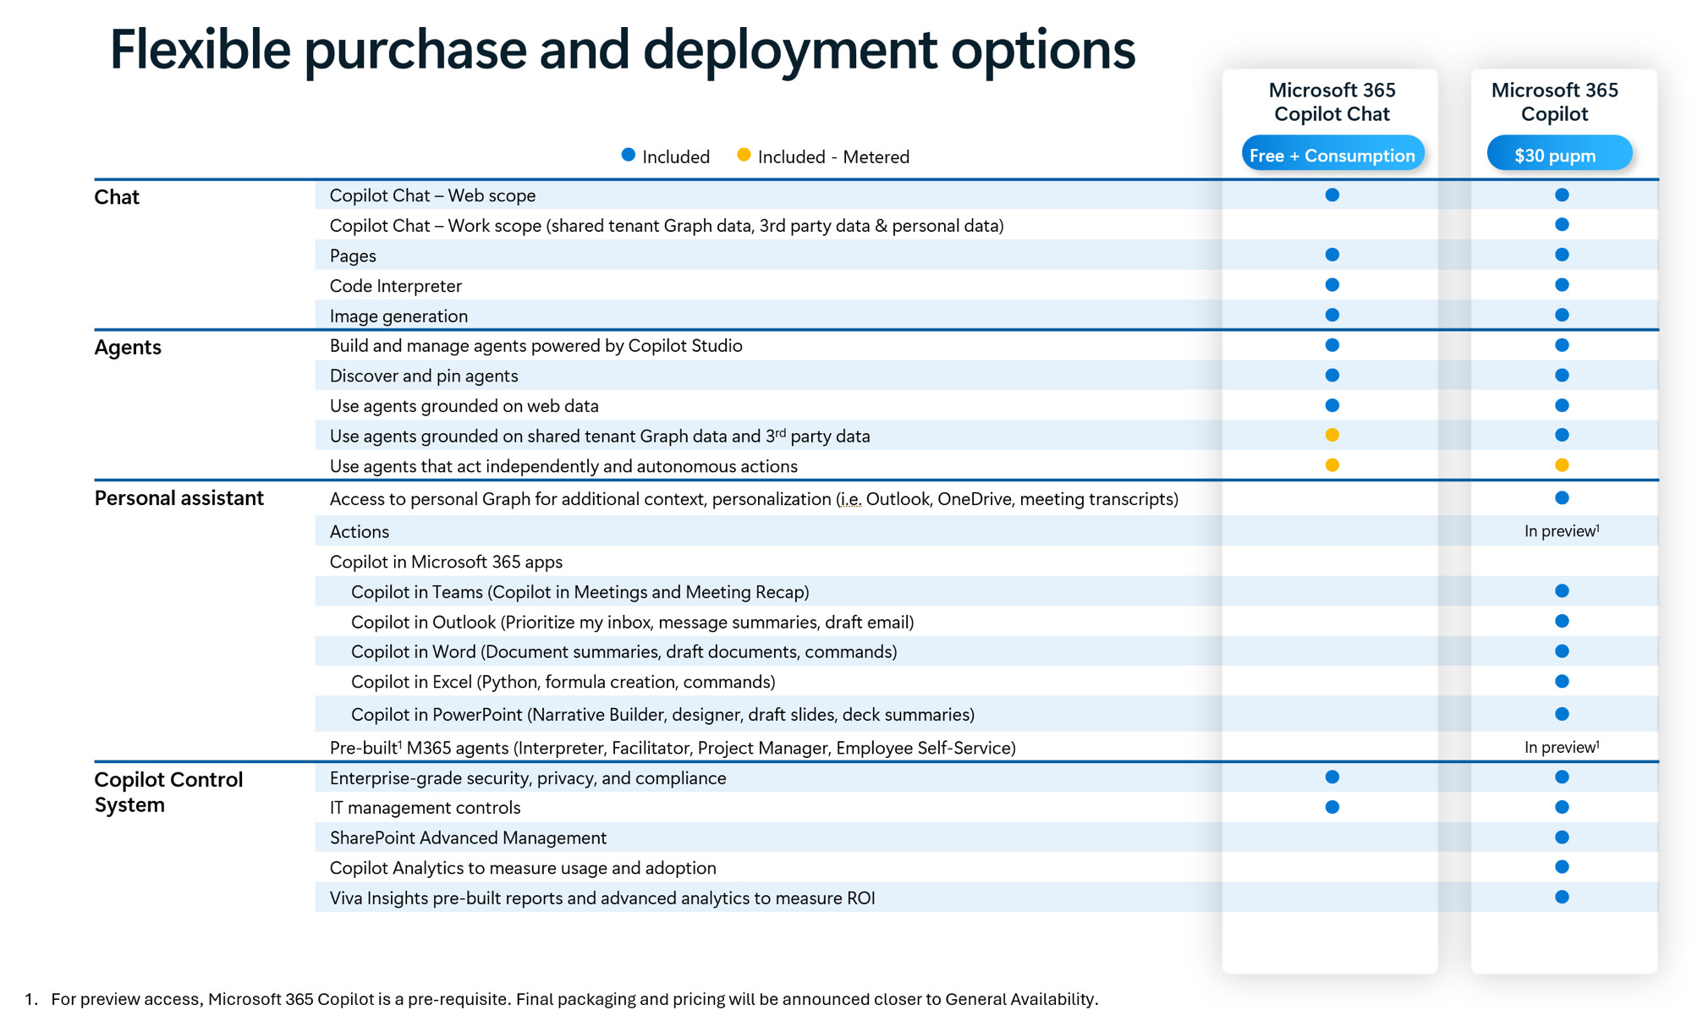Click Copilot dot for shared tenant Graph agents row
The width and height of the screenshot is (1692, 1032).
coord(1562,435)
